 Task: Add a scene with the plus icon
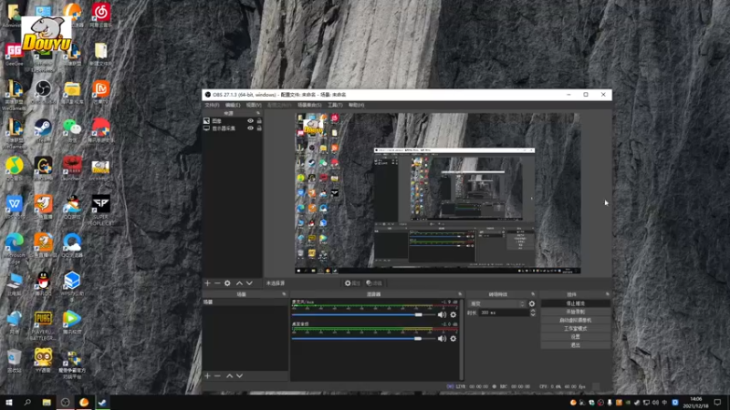point(207,375)
